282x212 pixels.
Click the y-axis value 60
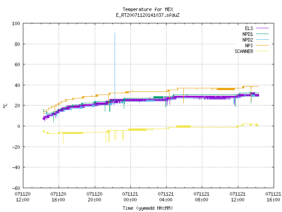pyautogui.click(x=17, y=64)
